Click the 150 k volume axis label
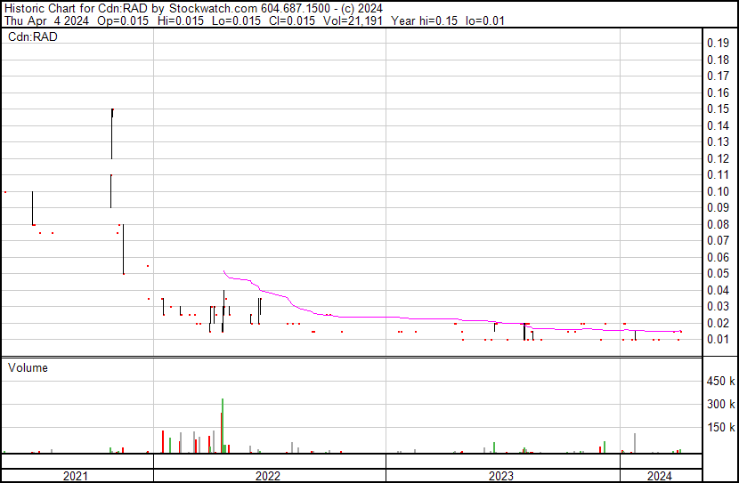Viewport: 739px width, 483px height. [720, 427]
